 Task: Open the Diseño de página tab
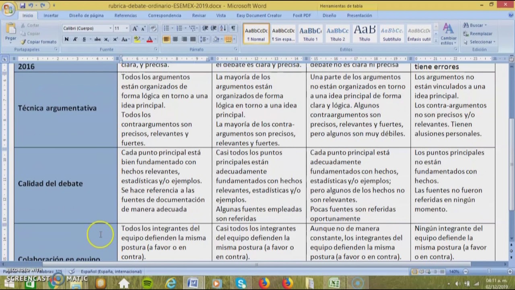[x=86, y=15]
